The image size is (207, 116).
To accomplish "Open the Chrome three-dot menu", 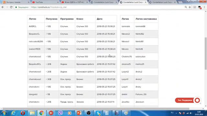I will pyautogui.click(x=204, y=7).
